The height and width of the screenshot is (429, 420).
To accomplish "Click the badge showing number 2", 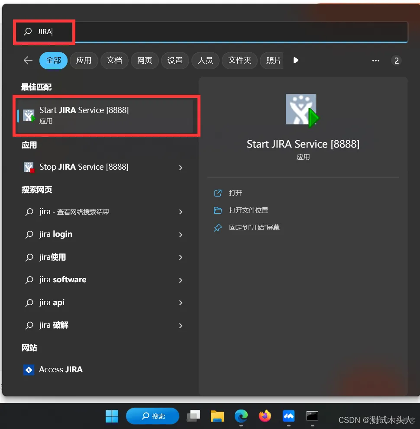I will 396,61.
